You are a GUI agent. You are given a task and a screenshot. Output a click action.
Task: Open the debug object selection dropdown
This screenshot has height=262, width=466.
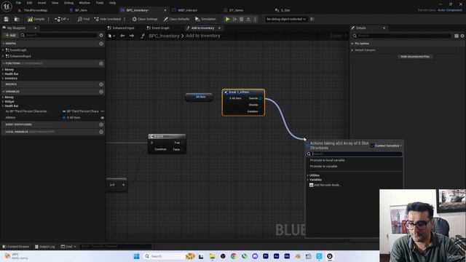point(285,19)
